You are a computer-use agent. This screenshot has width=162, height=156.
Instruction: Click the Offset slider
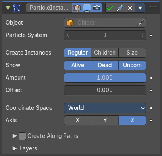(x=105, y=90)
